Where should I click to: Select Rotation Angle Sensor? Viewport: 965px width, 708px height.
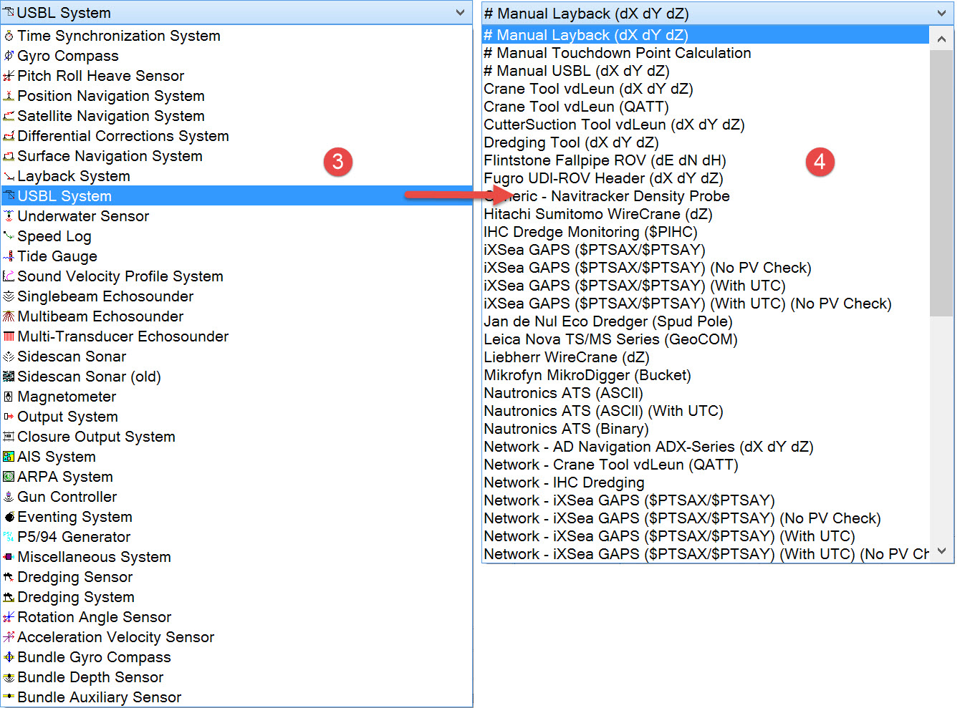click(x=236, y=617)
